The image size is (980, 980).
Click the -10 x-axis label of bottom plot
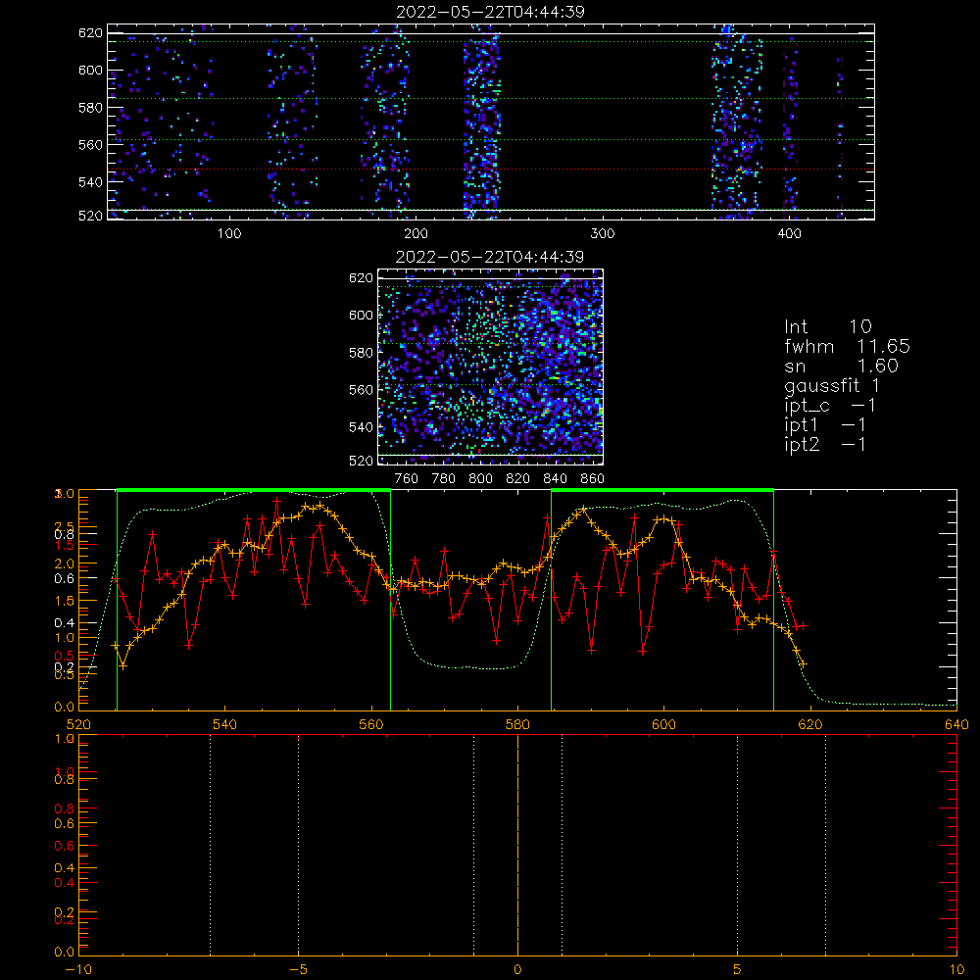tap(78, 970)
